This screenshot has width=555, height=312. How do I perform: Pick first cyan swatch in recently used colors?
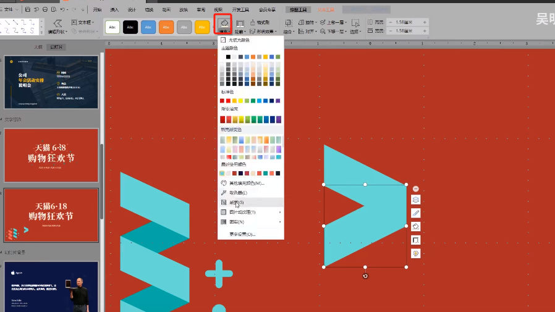(222, 174)
